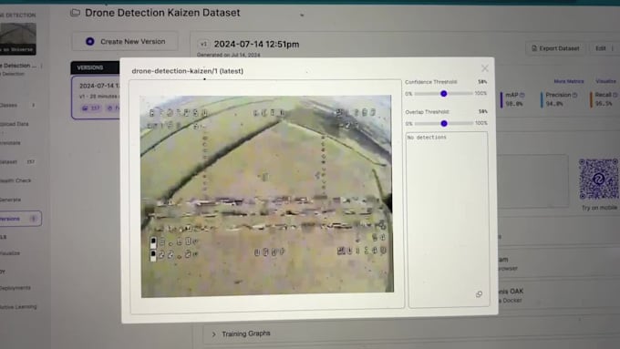The image size is (620, 349).
Task: Select the 2024-07-14 version card in the versions list
Action: (x=96, y=98)
